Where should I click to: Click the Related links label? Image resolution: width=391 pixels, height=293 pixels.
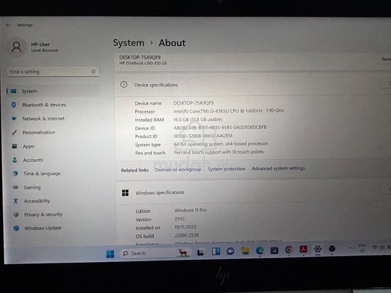134,170
